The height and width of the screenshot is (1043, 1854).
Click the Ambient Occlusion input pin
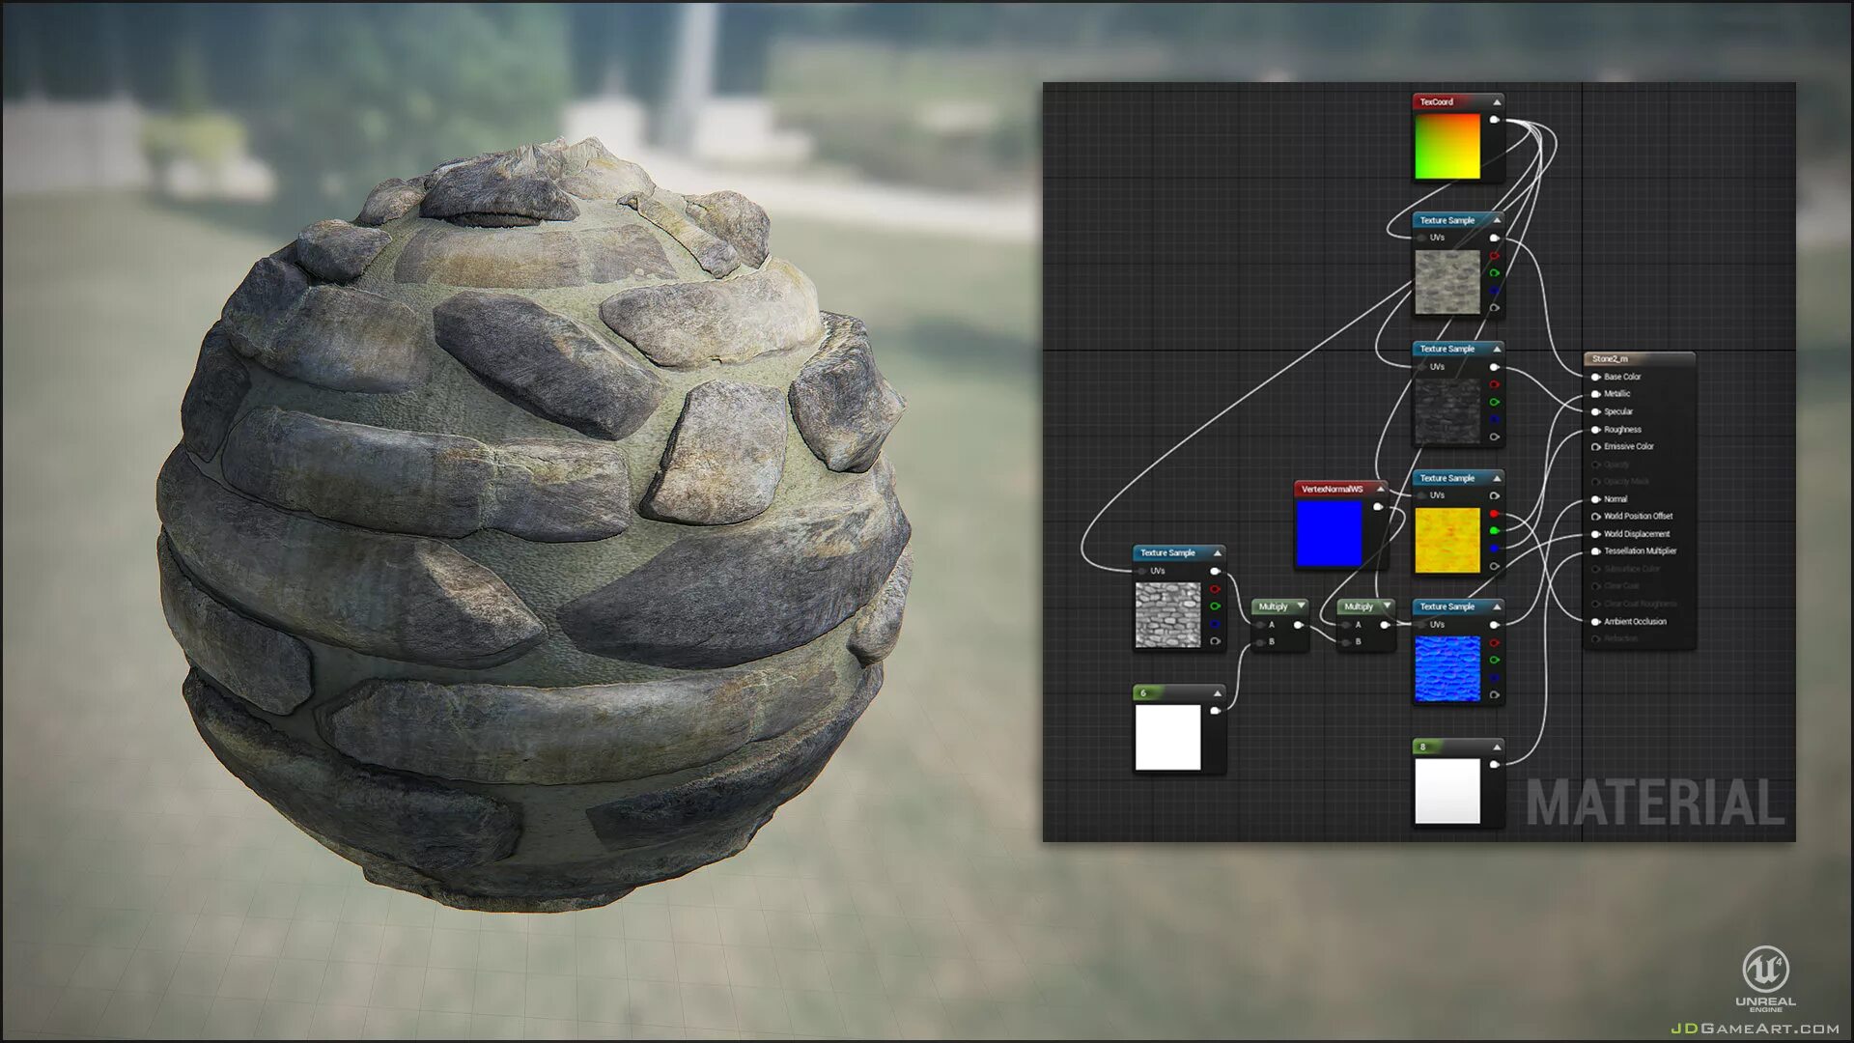[x=1595, y=622]
